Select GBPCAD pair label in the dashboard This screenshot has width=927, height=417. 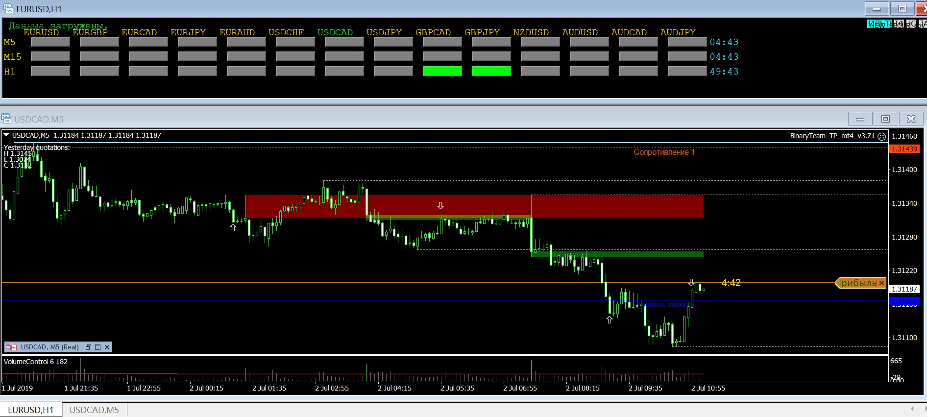tap(433, 32)
